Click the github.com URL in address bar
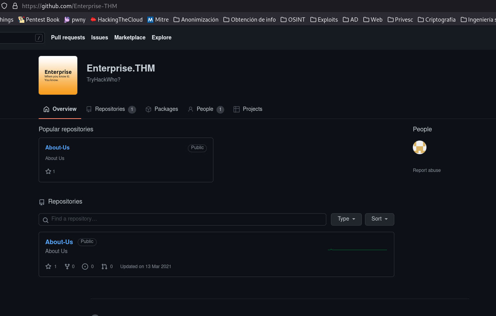The image size is (496, 316). [x=70, y=6]
